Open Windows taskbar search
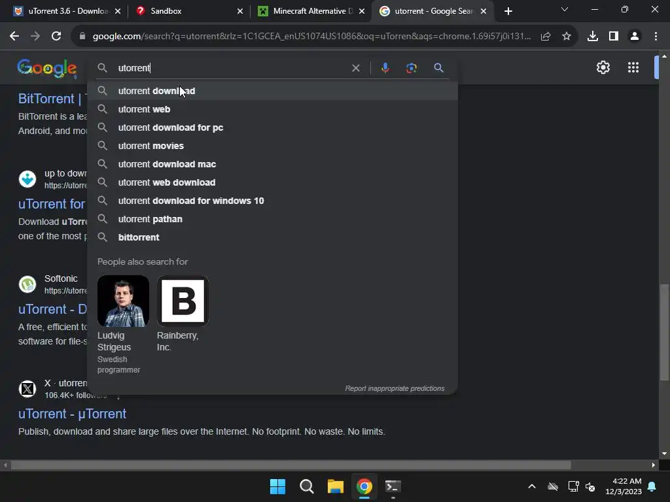This screenshot has width=670, height=502. click(x=306, y=486)
